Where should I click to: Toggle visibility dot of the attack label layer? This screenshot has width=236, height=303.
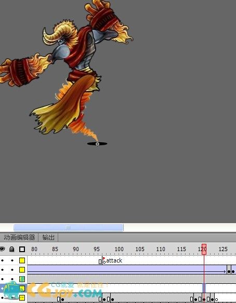click(x=2, y=260)
